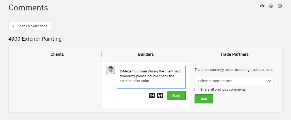Image resolution: width=291 pixels, height=120 pixels.
Task: Click the 4900 Exterior Painting title
Action: click(x=35, y=39)
